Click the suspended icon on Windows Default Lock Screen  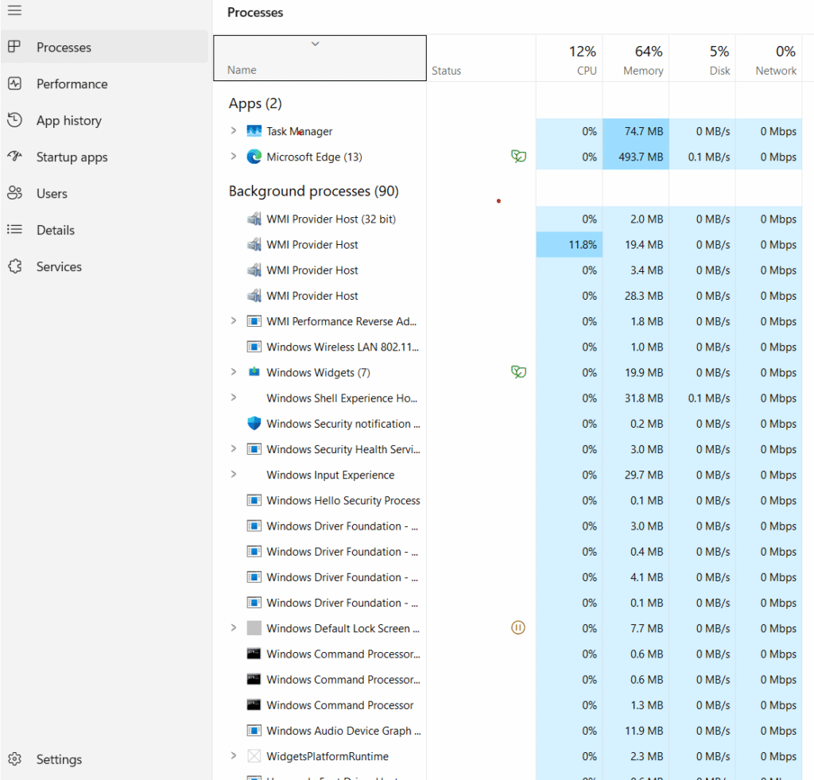518,627
